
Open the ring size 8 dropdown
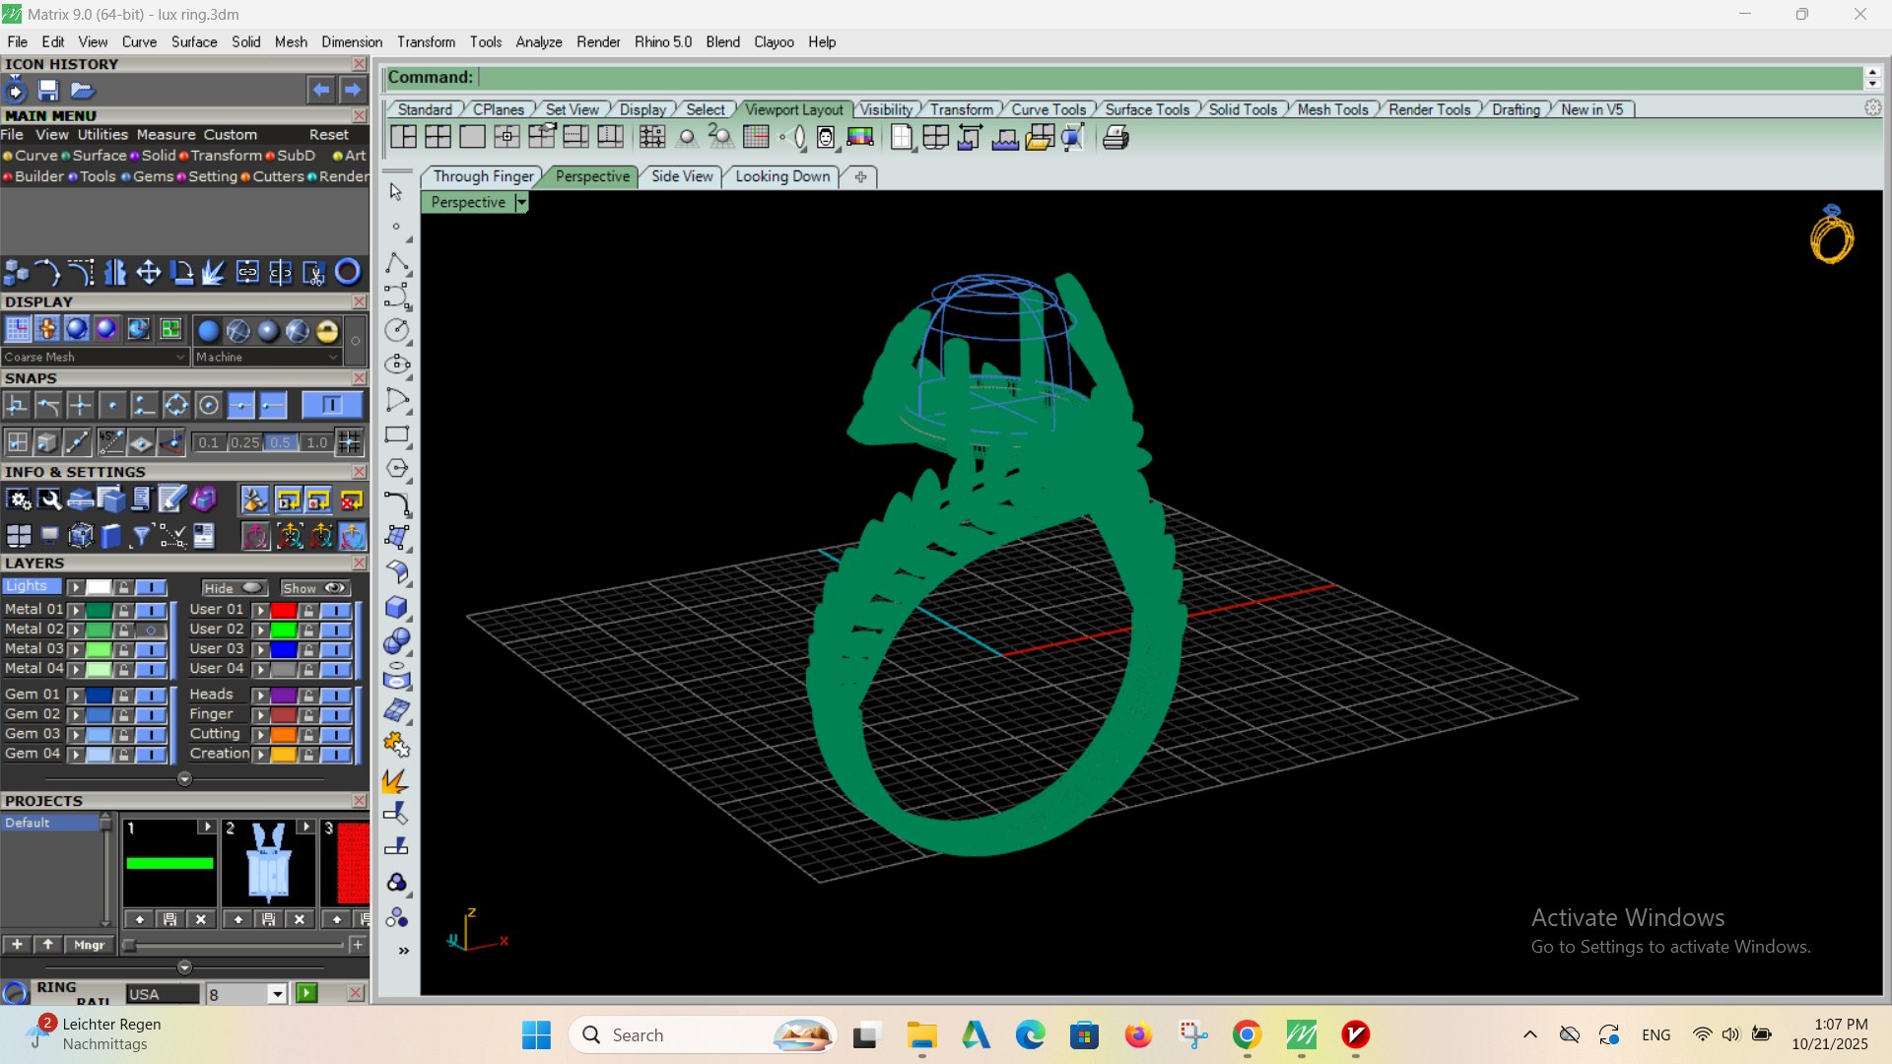[278, 994]
